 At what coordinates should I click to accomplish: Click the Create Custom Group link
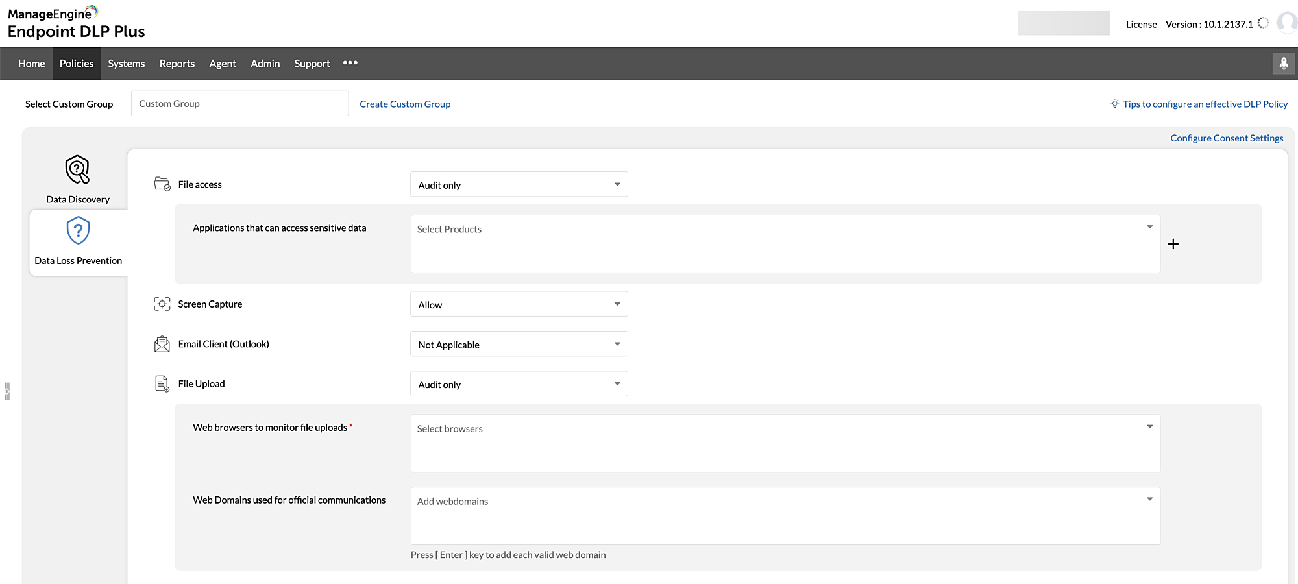[x=405, y=103]
